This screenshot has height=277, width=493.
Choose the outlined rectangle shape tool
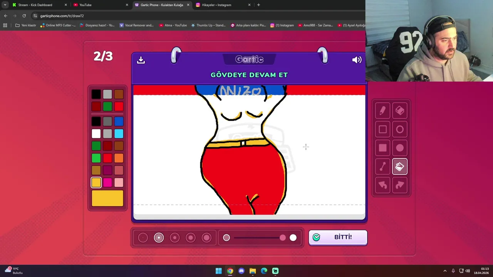(x=382, y=130)
